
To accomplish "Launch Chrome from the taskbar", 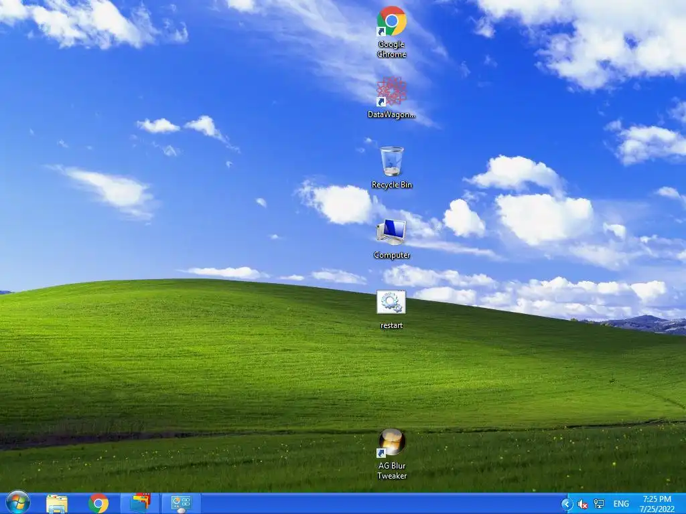I will [98, 503].
